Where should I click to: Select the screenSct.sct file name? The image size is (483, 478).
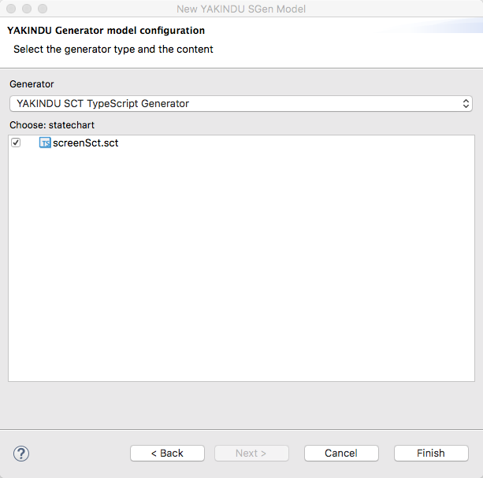click(86, 143)
